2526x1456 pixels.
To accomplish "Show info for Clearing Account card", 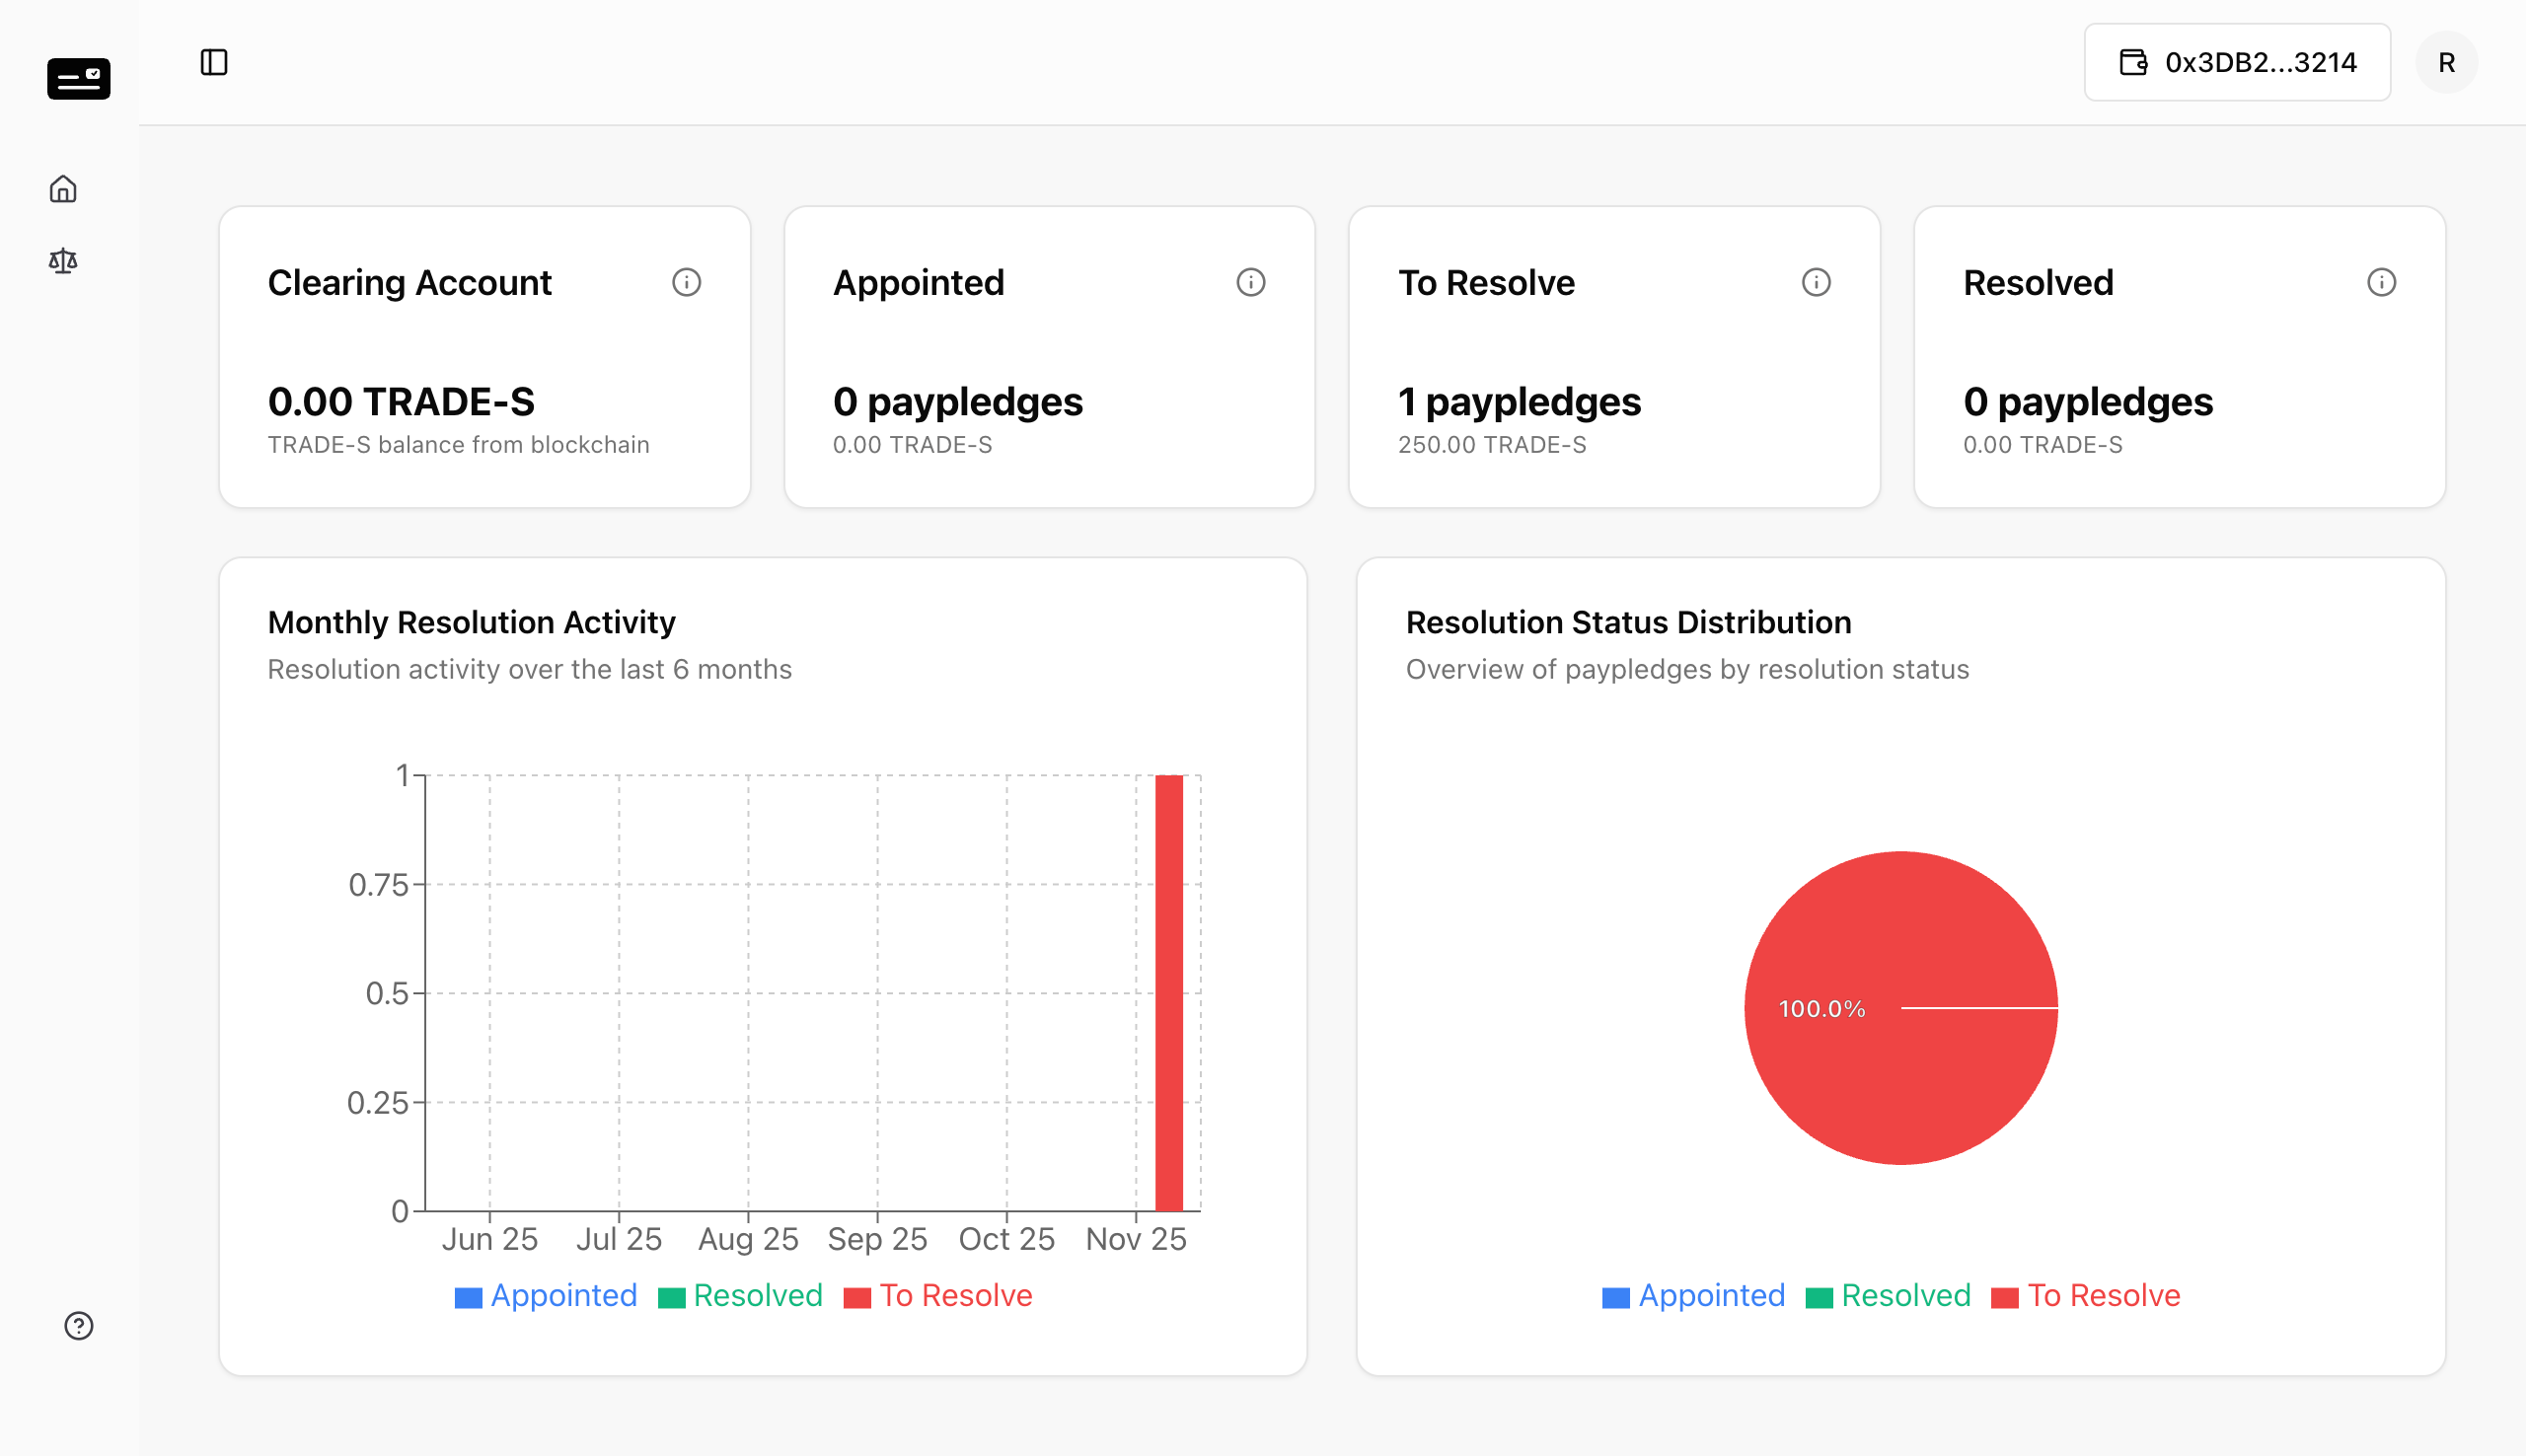I will click(x=686, y=282).
